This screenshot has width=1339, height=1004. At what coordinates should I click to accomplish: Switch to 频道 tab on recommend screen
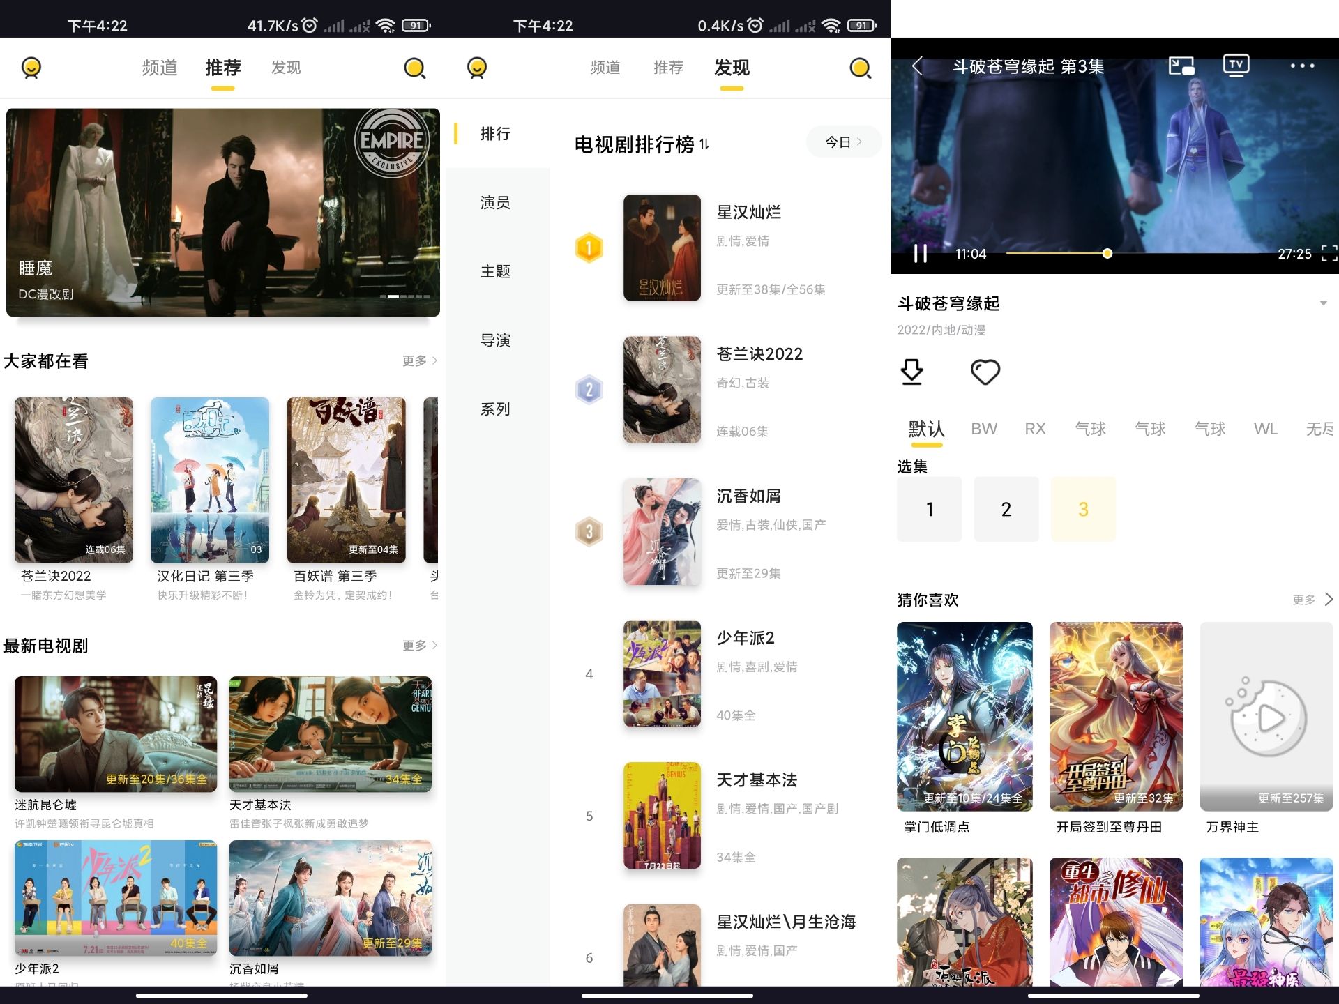(x=159, y=68)
